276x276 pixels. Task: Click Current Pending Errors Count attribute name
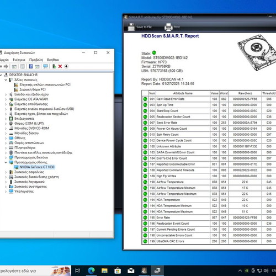tap(176, 230)
